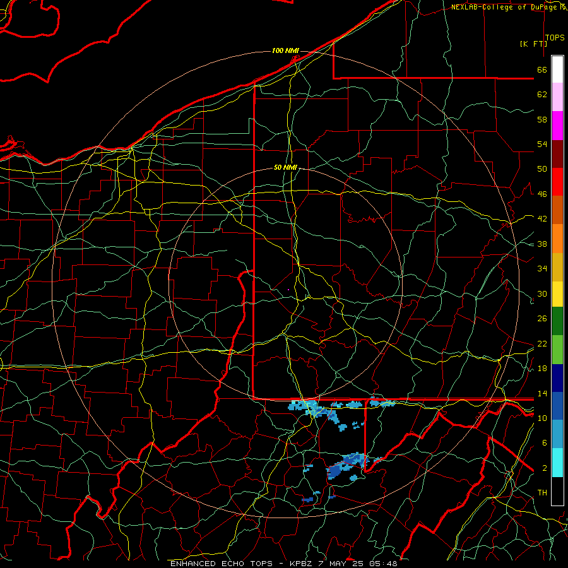This screenshot has height=568, width=568.
Task: Click the legend value 46
Action: point(542,194)
